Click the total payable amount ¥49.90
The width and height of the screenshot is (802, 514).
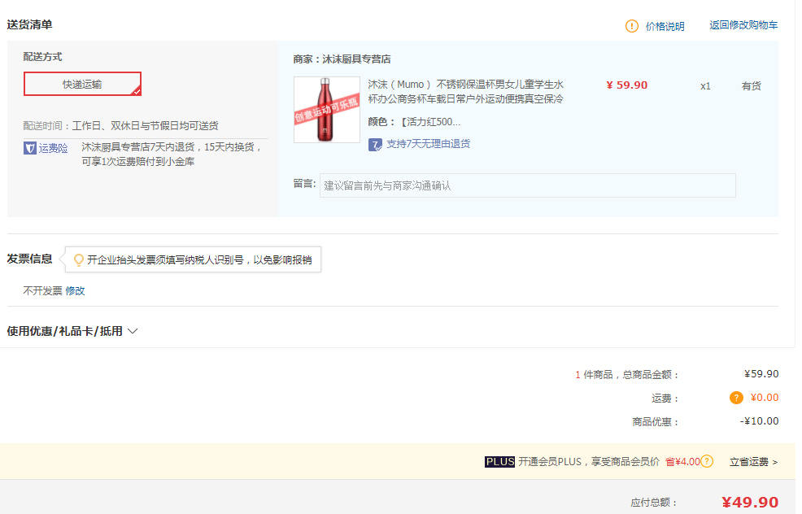coord(750,503)
